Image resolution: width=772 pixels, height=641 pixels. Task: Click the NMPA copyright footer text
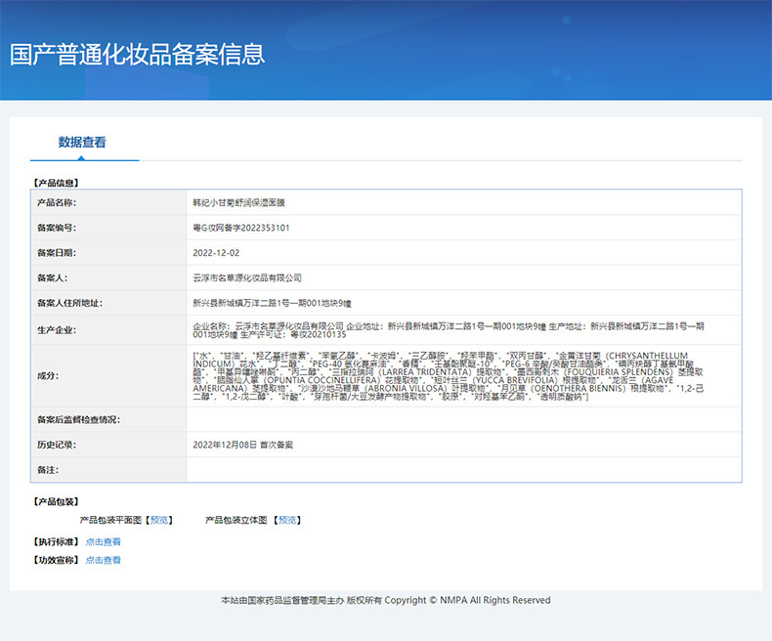pyautogui.click(x=385, y=600)
